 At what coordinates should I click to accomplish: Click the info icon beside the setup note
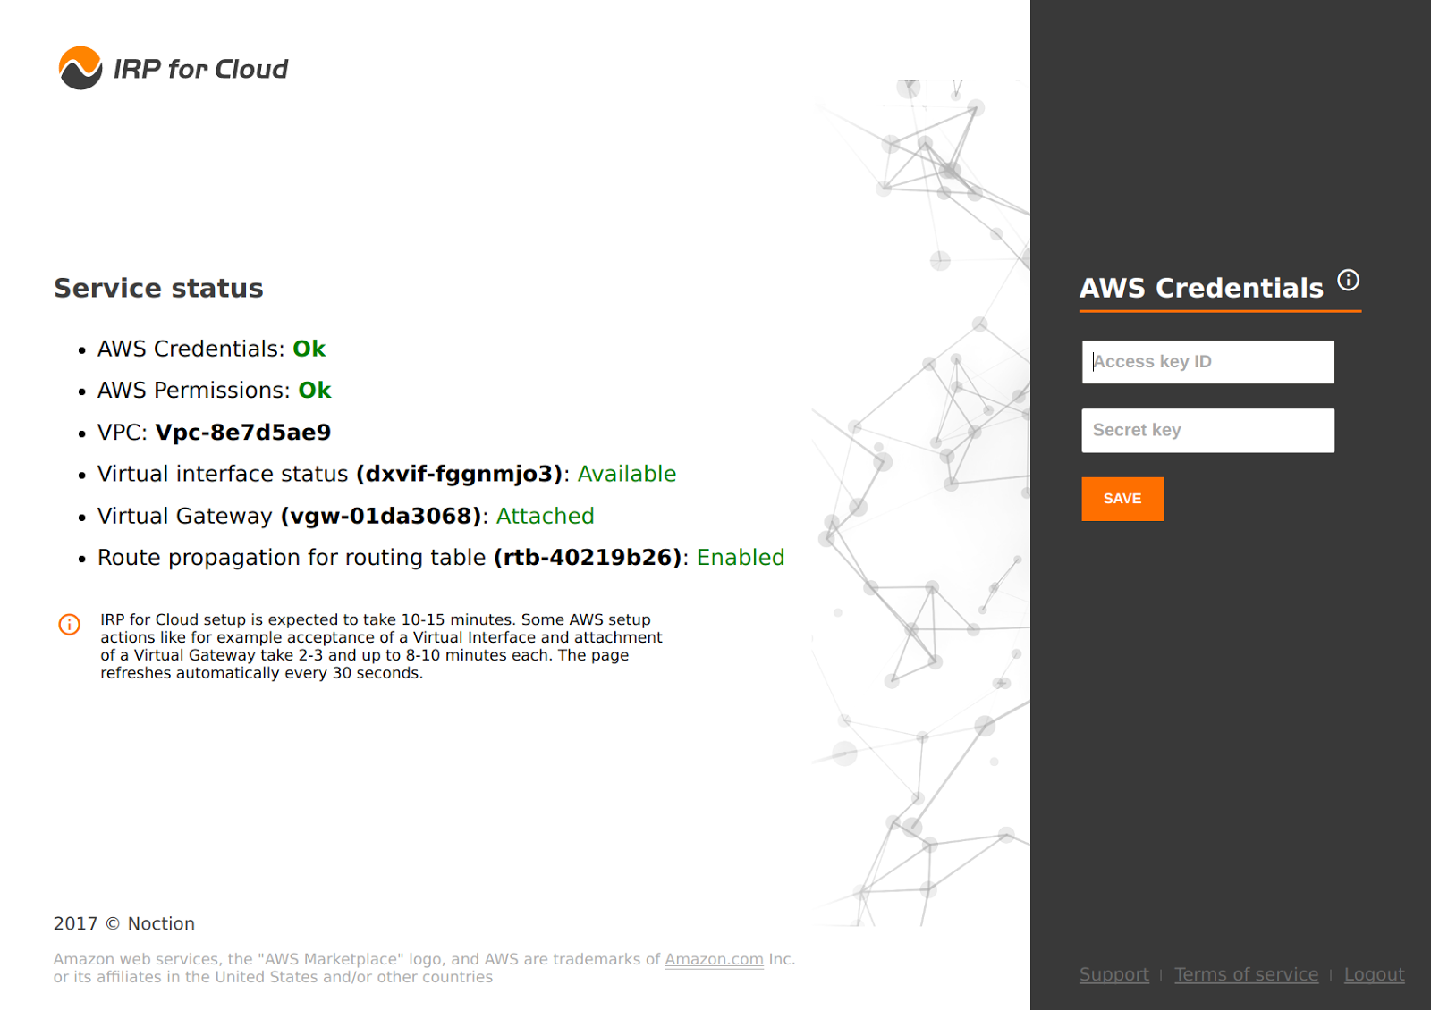pyautogui.click(x=69, y=624)
